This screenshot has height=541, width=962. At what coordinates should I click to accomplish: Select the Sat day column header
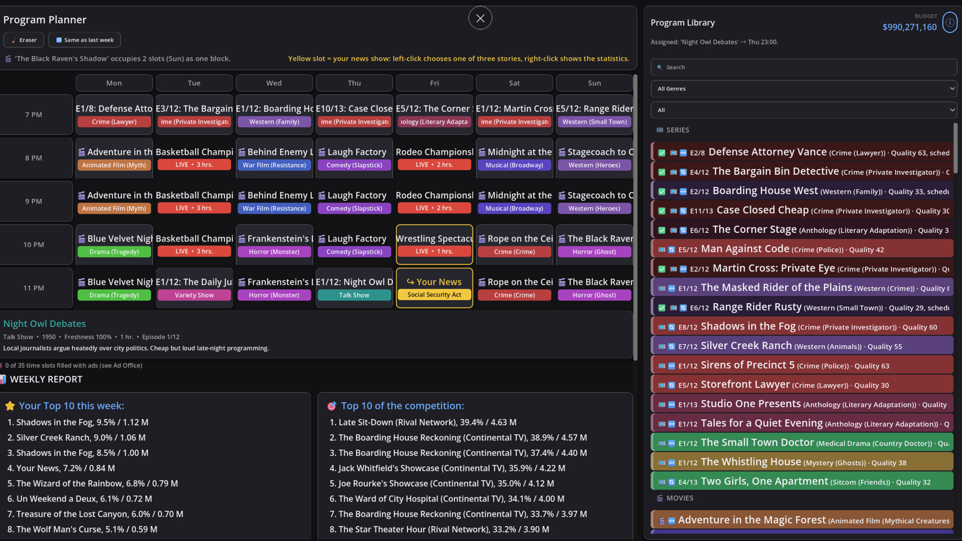(515, 83)
